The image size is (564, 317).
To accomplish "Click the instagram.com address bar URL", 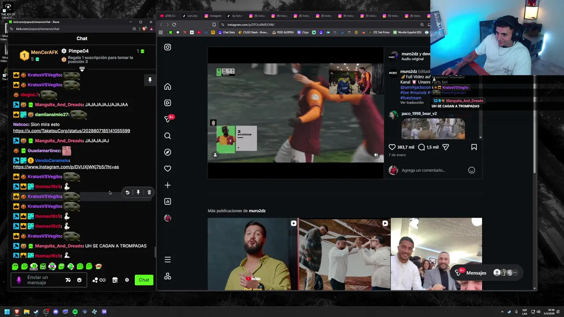I will click(251, 25).
